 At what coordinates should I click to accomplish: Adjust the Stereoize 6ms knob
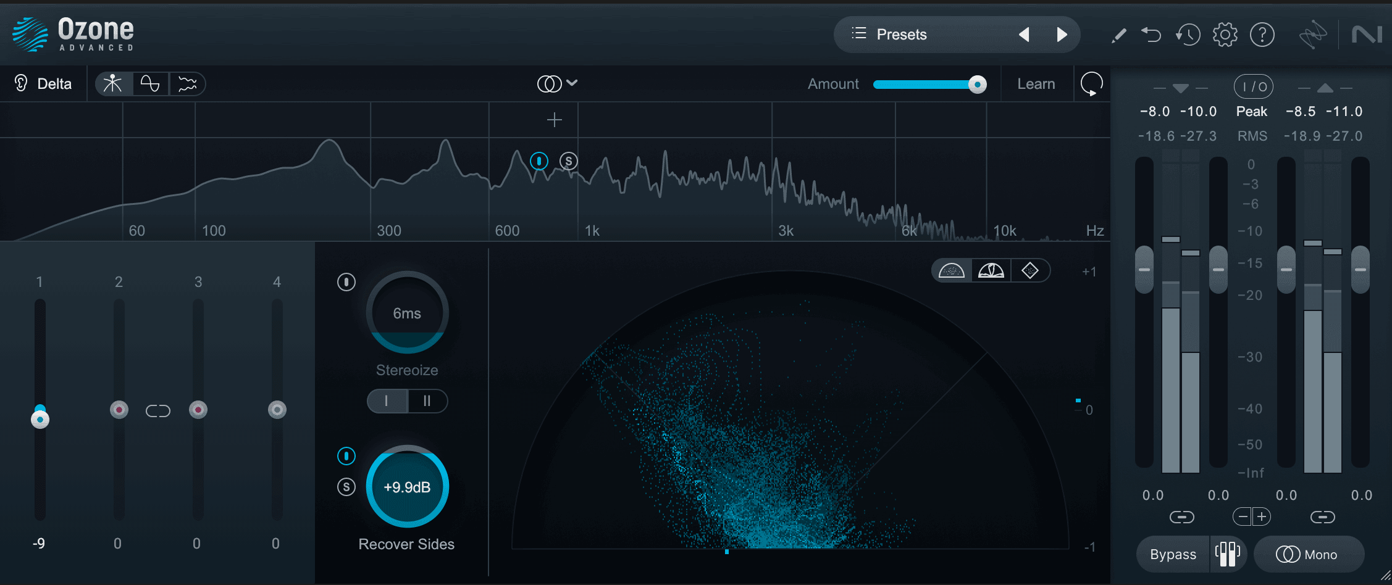[x=407, y=312]
